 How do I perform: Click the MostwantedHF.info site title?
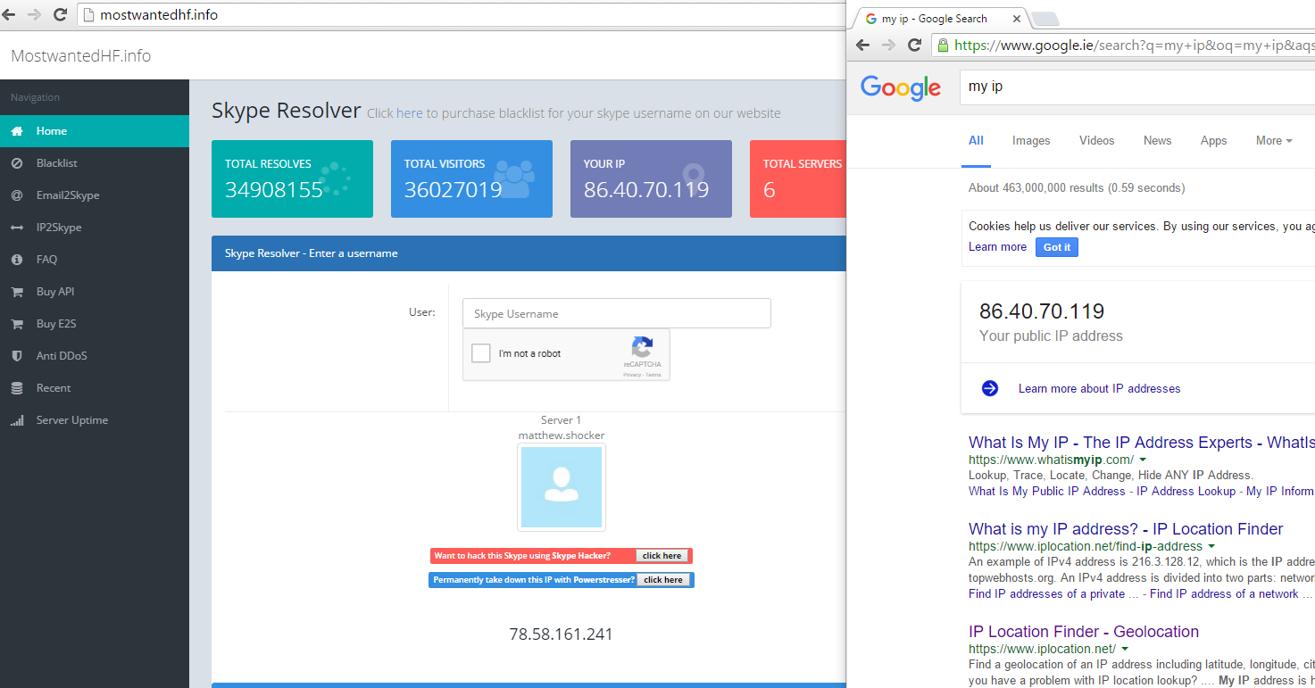pyautogui.click(x=80, y=56)
